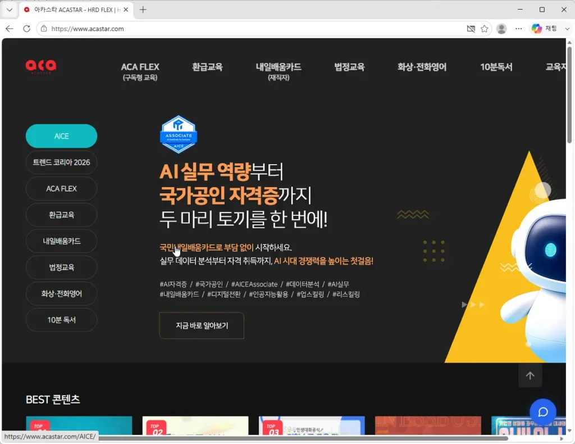Open 법정교육 top menu
Image resolution: width=575 pixels, height=444 pixels.
[x=349, y=67]
